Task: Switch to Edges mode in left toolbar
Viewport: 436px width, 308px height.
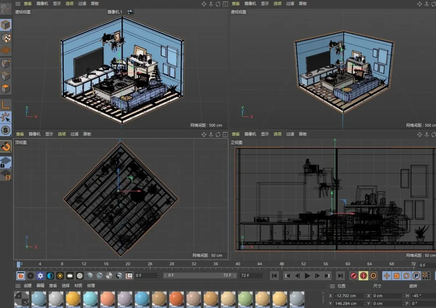Action: [x=6, y=76]
